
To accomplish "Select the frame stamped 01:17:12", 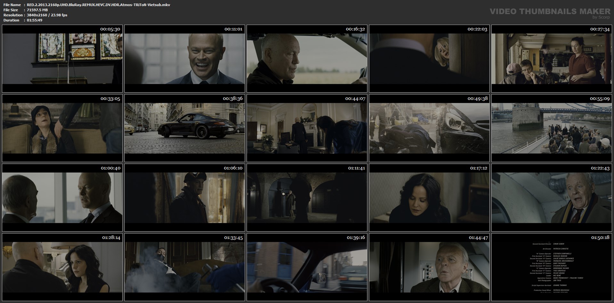I will tap(429, 198).
